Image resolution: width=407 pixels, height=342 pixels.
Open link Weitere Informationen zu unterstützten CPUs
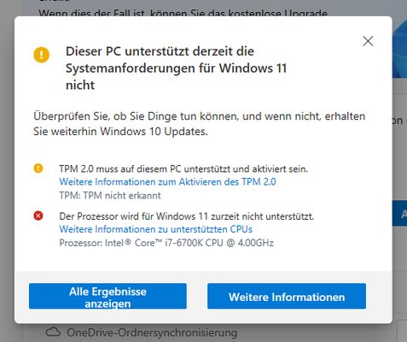pos(155,229)
